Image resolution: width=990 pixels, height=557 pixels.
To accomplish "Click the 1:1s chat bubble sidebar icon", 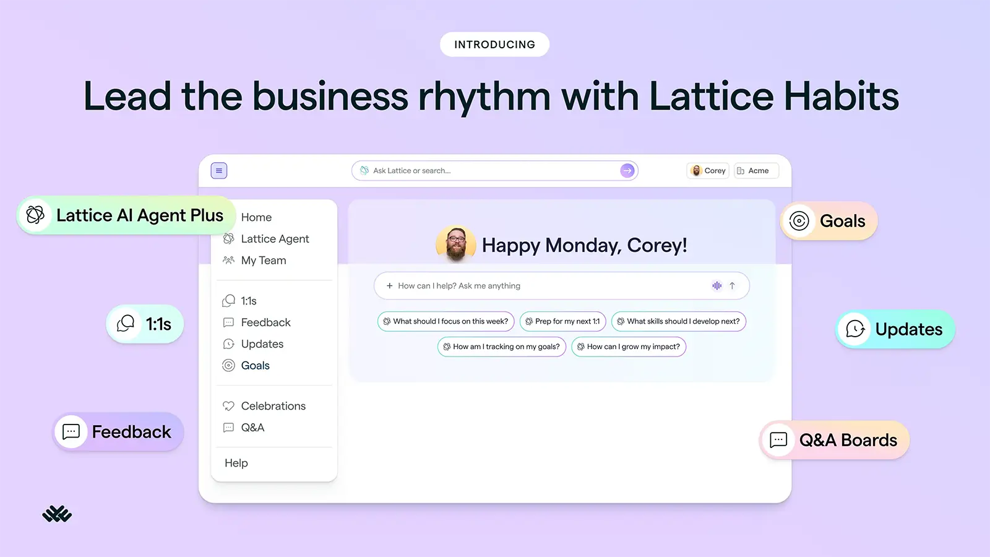I will 228,301.
